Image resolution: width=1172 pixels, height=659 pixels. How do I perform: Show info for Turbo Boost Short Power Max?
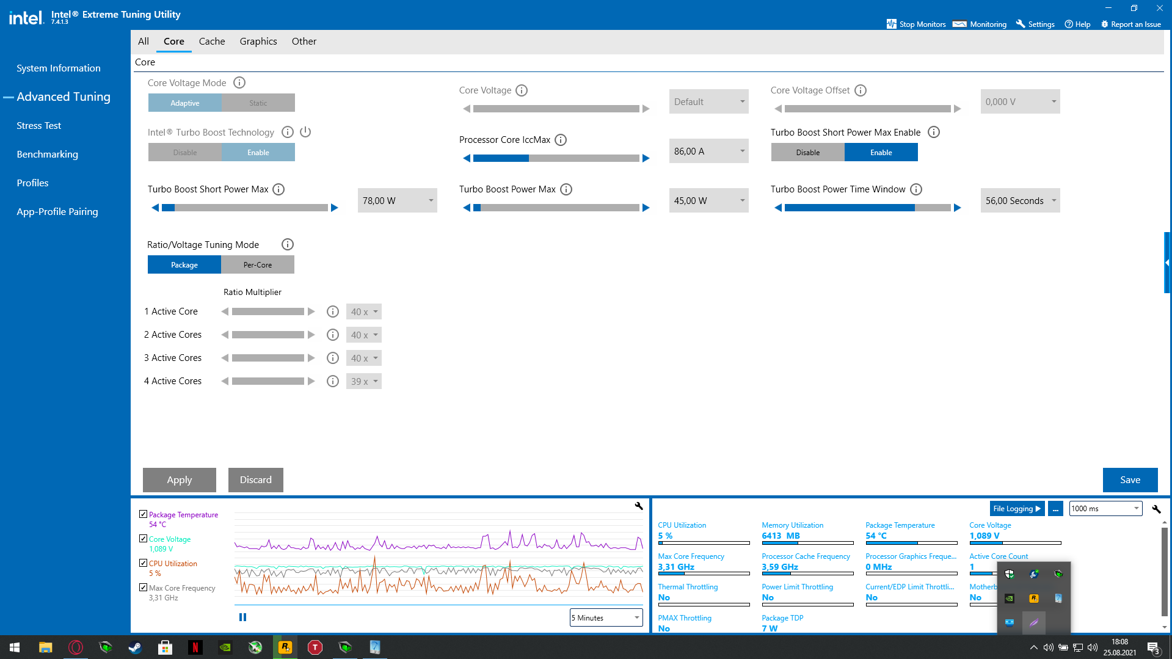click(278, 189)
